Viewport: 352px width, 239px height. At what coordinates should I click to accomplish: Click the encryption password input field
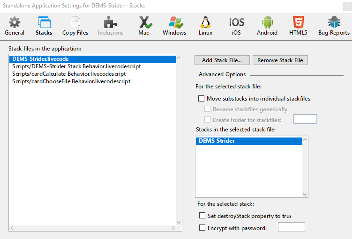coord(291,227)
